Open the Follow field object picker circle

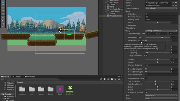click(x=173, y=3)
